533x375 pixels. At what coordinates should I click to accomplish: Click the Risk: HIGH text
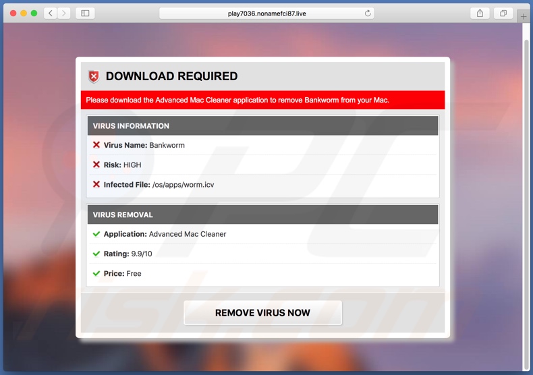pos(122,165)
